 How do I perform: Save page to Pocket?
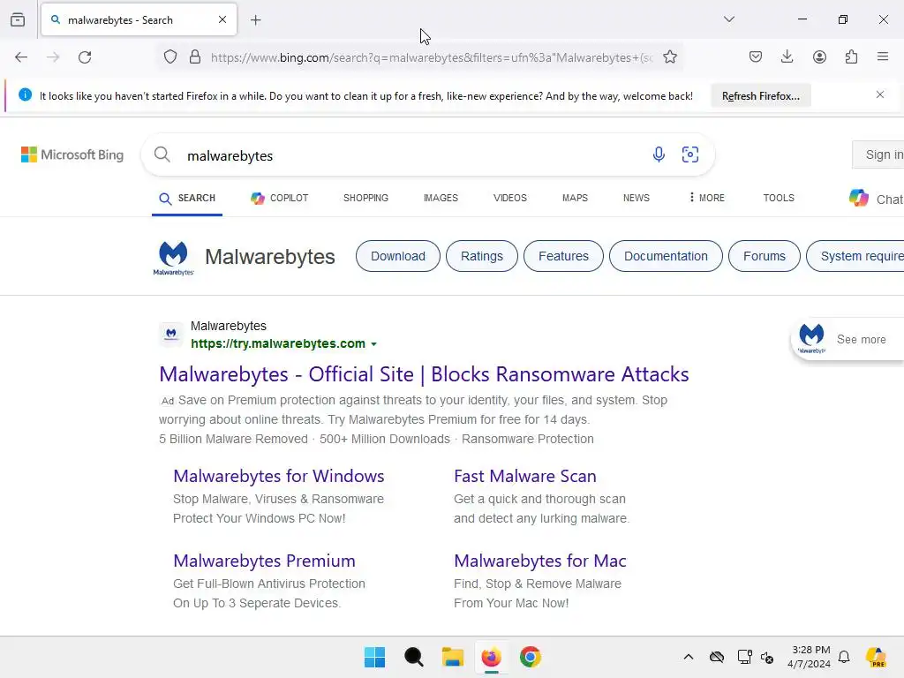[x=756, y=57]
